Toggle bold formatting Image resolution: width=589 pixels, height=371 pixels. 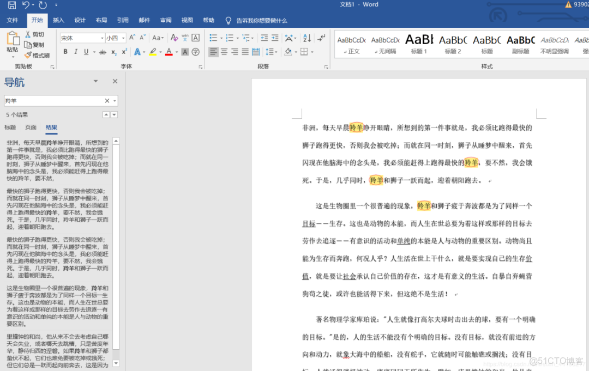click(65, 51)
